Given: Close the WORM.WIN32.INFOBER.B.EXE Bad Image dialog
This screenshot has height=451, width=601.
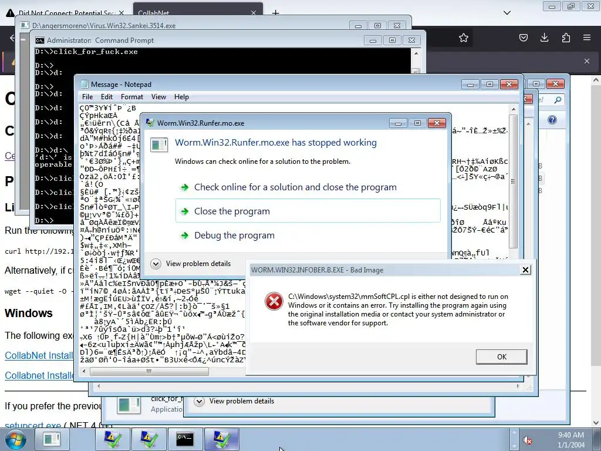Looking at the screenshot, I should point(525,270).
